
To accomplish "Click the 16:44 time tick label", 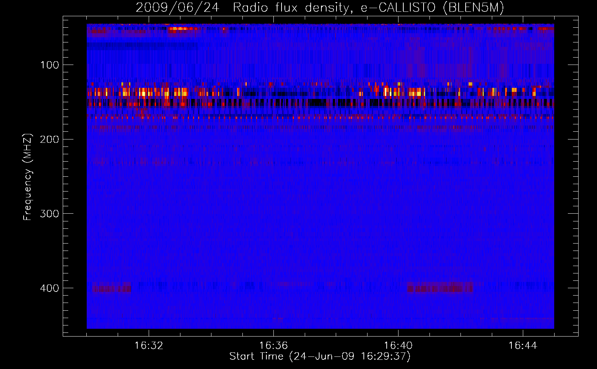I will point(523,346).
